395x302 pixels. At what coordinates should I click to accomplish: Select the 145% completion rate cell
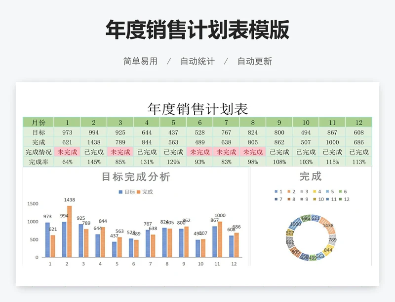coord(94,162)
